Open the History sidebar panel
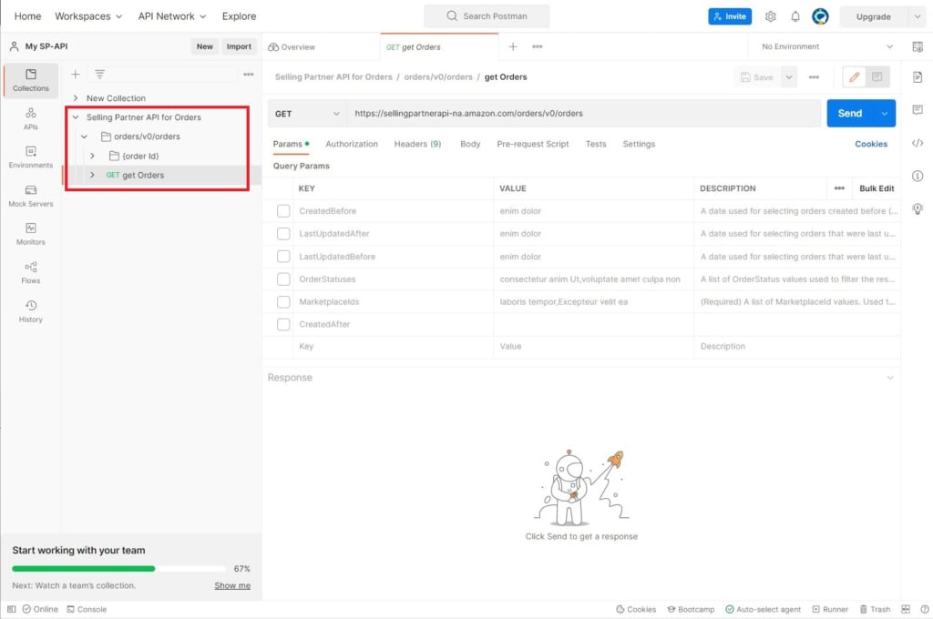This screenshot has height=619, width=933. (x=31, y=311)
